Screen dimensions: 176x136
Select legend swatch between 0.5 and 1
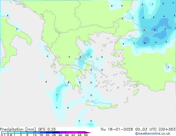[x=11, y=132]
